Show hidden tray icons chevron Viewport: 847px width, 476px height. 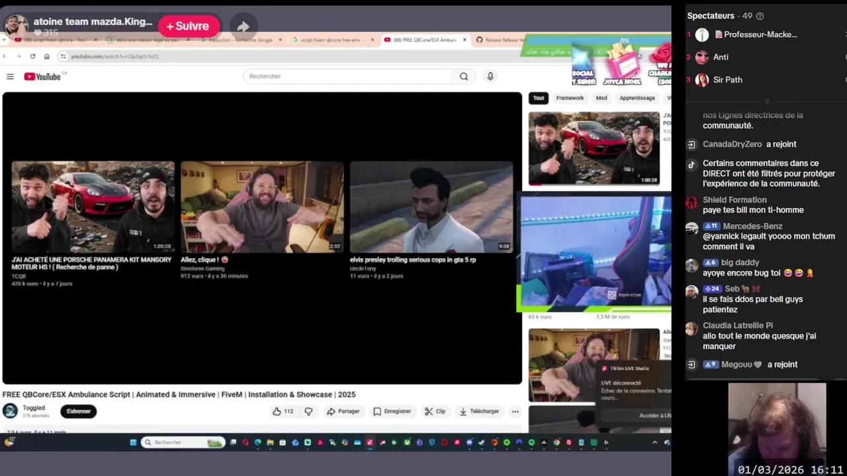pos(655,442)
